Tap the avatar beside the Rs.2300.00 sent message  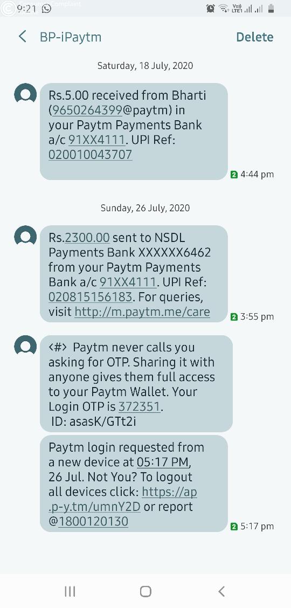point(25,237)
